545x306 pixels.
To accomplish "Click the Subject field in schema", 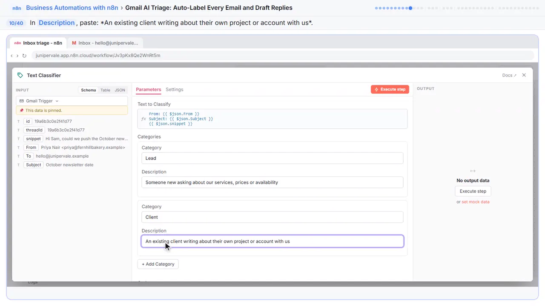I will pos(34,165).
